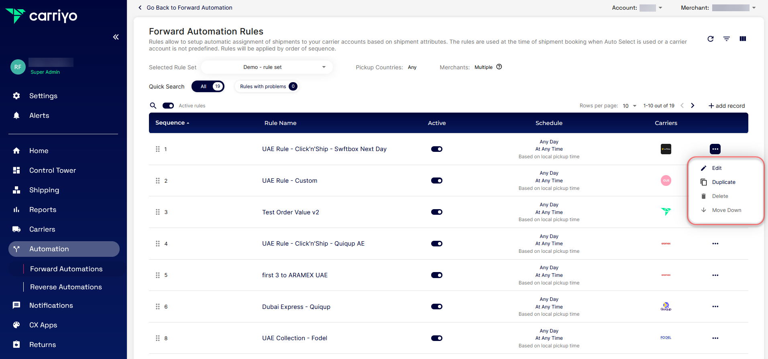Collapse the sidebar with double chevron
The width and height of the screenshot is (768, 359).
coord(116,37)
